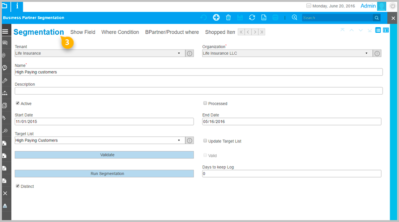Go to the last record arrow icon

tap(370, 30)
